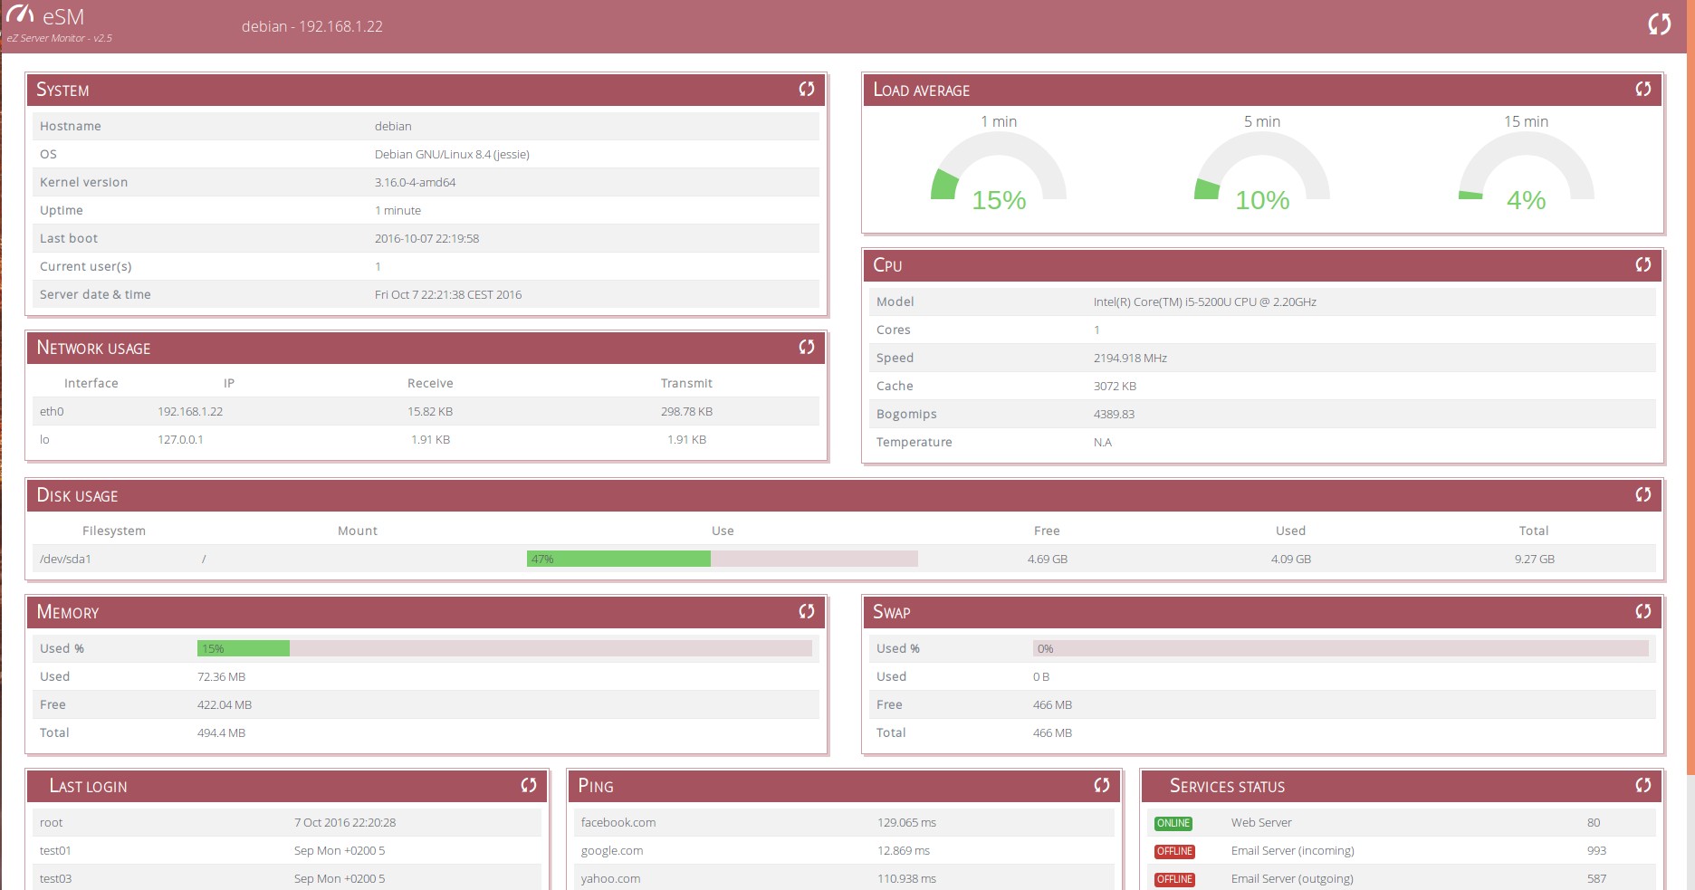Refresh the CPU panel
The height and width of the screenshot is (890, 1695).
[x=1642, y=264]
